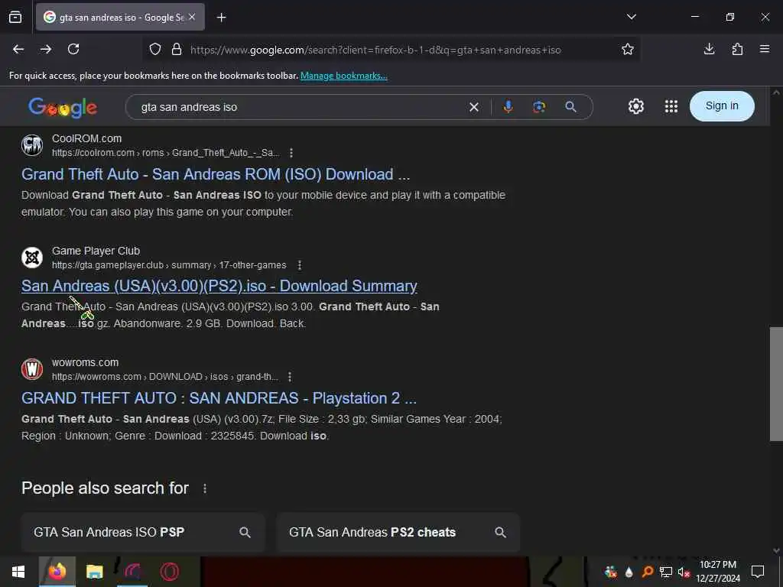Open the network tray icon
The width and height of the screenshot is (783, 587).
pos(665,572)
